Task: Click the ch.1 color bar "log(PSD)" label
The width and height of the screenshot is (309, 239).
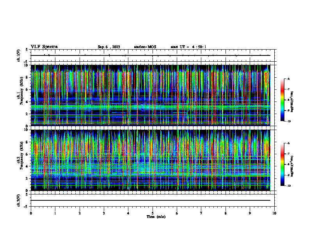Action: point(292,102)
